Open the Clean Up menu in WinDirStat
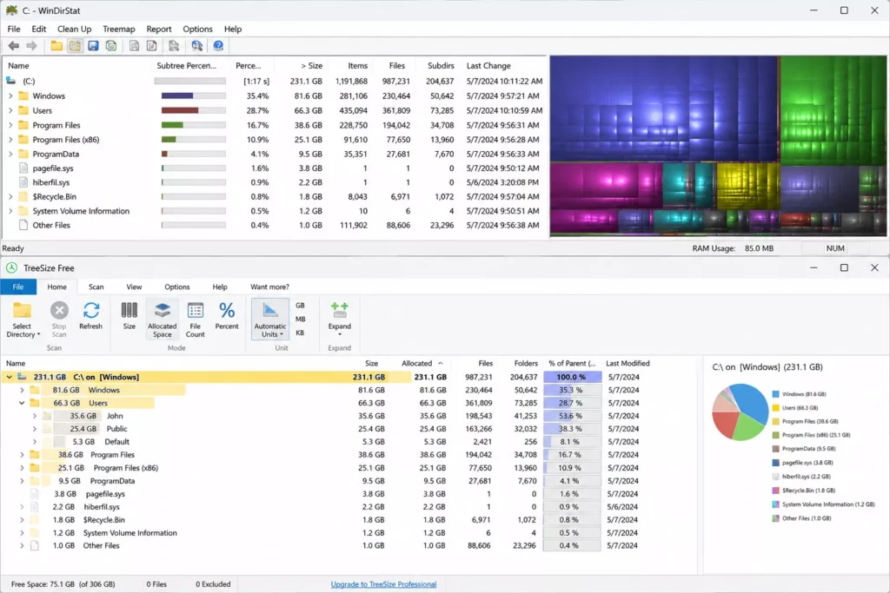 tap(75, 29)
